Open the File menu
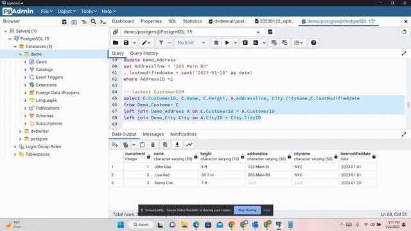The image size is (411, 231). tap(47, 12)
